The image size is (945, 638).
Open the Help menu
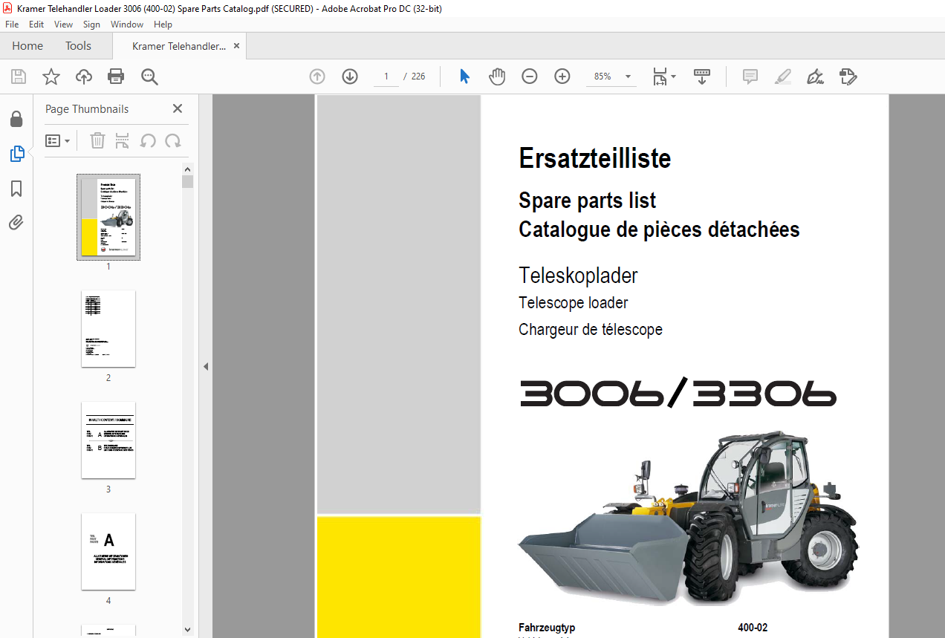tap(163, 25)
